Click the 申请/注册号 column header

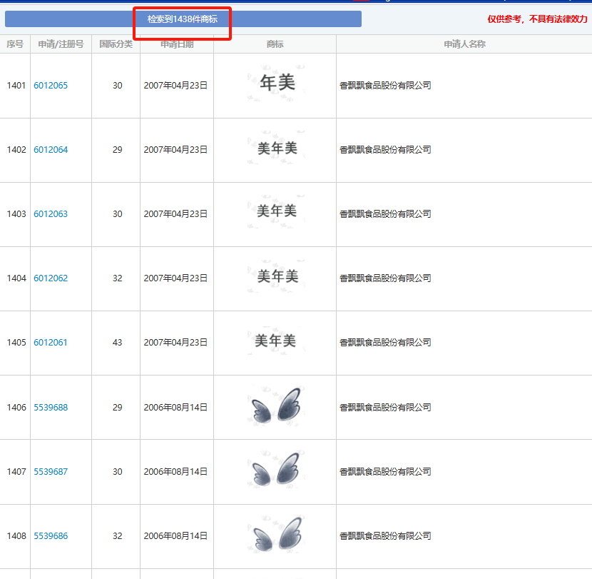[x=61, y=44]
